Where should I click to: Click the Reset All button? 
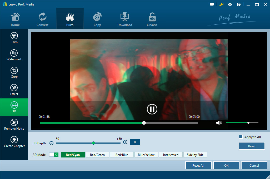(198, 165)
